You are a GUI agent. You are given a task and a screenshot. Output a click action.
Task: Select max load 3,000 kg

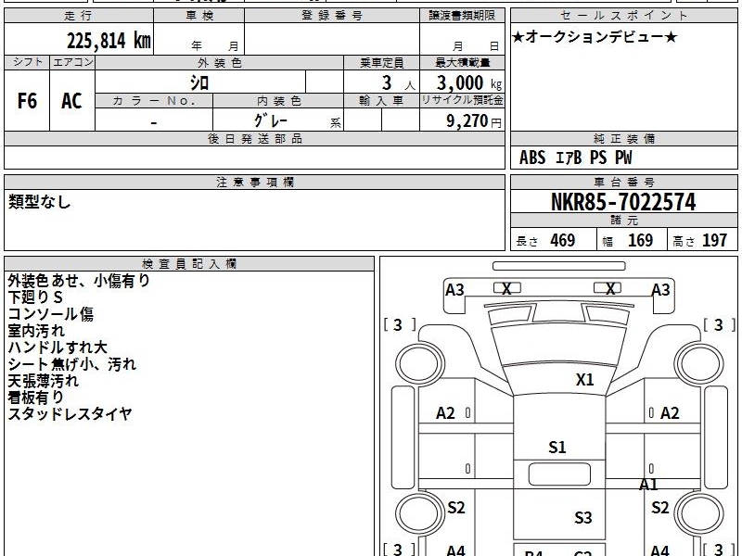click(x=469, y=83)
